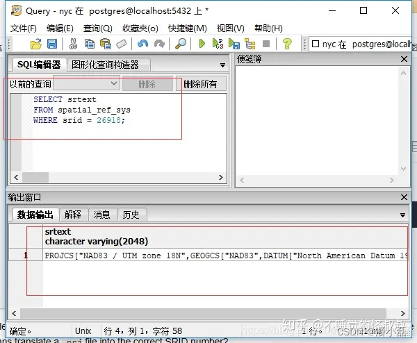Click the toolbar drag handle grip

pyautogui.click(x=9, y=44)
